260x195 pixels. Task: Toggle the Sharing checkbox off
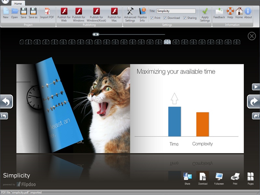[x=184, y=18]
